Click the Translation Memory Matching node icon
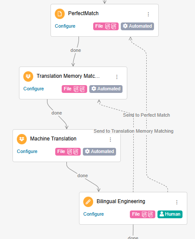Image resolution: width=195 pixels, height=239 pixels. [x=28, y=76]
